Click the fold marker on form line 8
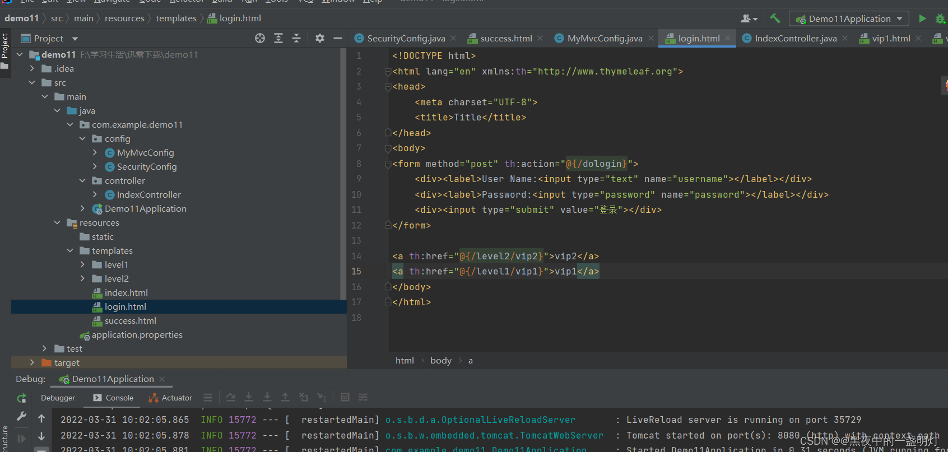948x452 pixels. click(x=388, y=164)
